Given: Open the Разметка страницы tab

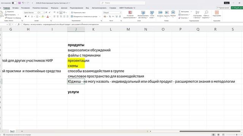Looking at the screenshot, I should click(x=40, y=8).
